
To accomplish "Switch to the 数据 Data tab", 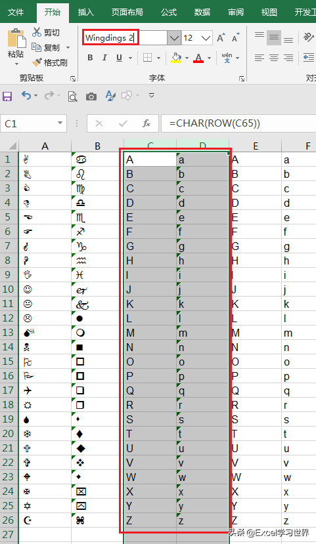I will [x=202, y=12].
